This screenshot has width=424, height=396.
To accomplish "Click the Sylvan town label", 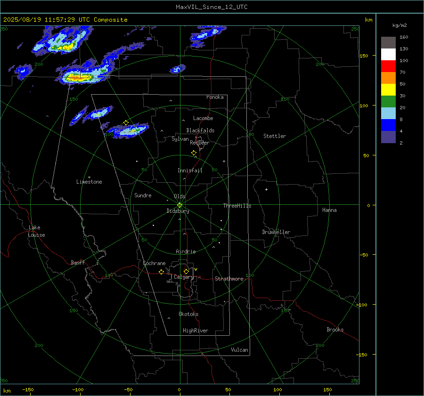I will (180, 139).
